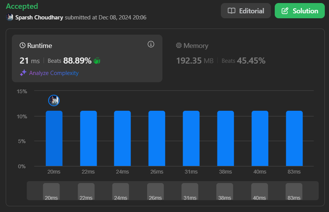The width and height of the screenshot is (329, 212).
Task: Click the clock icon next to Runtime
Action: pos(23,46)
